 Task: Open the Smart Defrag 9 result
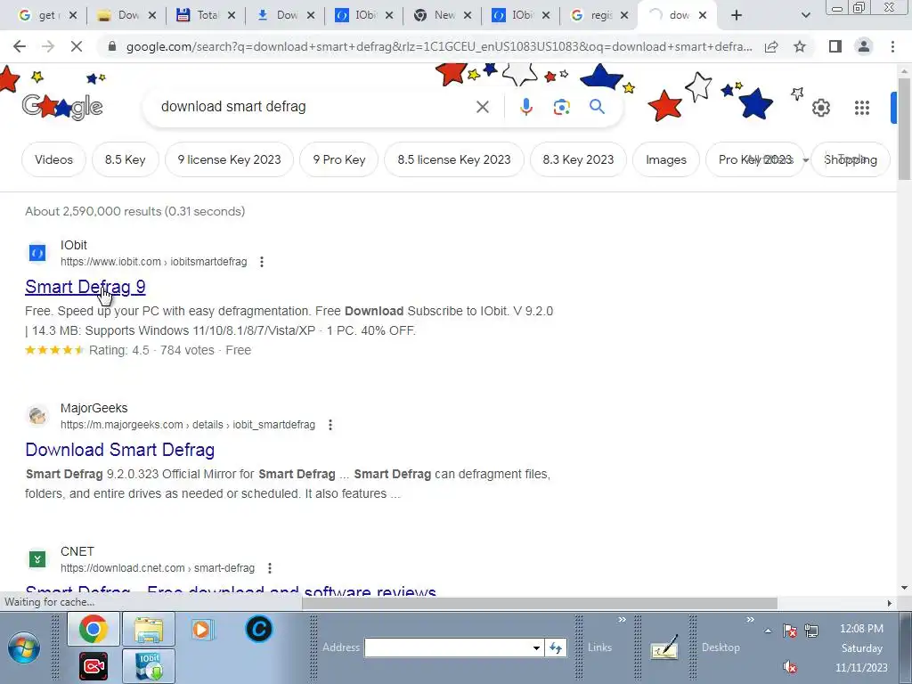85,287
